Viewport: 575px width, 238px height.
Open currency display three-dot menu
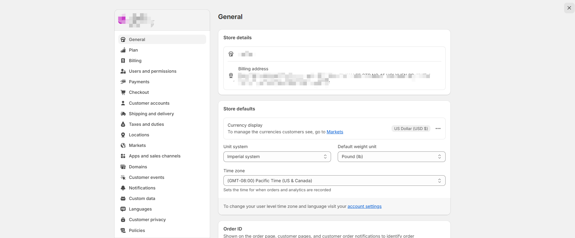pyautogui.click(x=438, y=129)
